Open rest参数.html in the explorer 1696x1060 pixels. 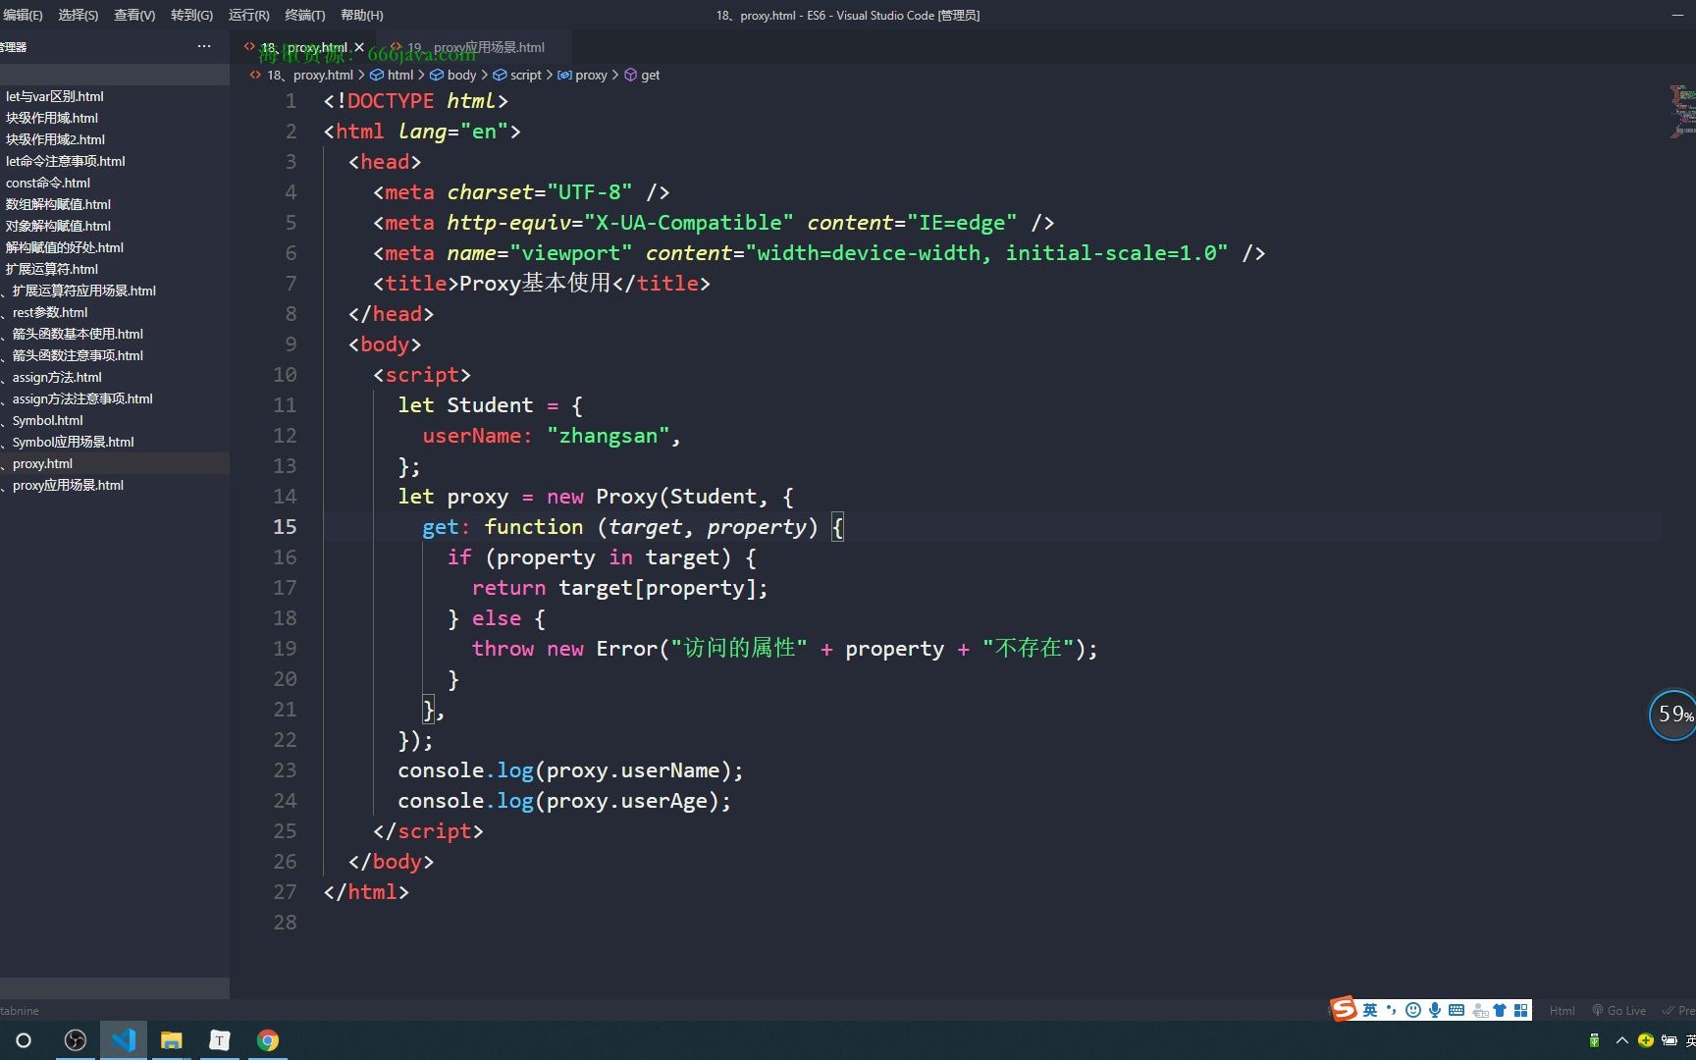pyautogui.click(x=115, y=312)
